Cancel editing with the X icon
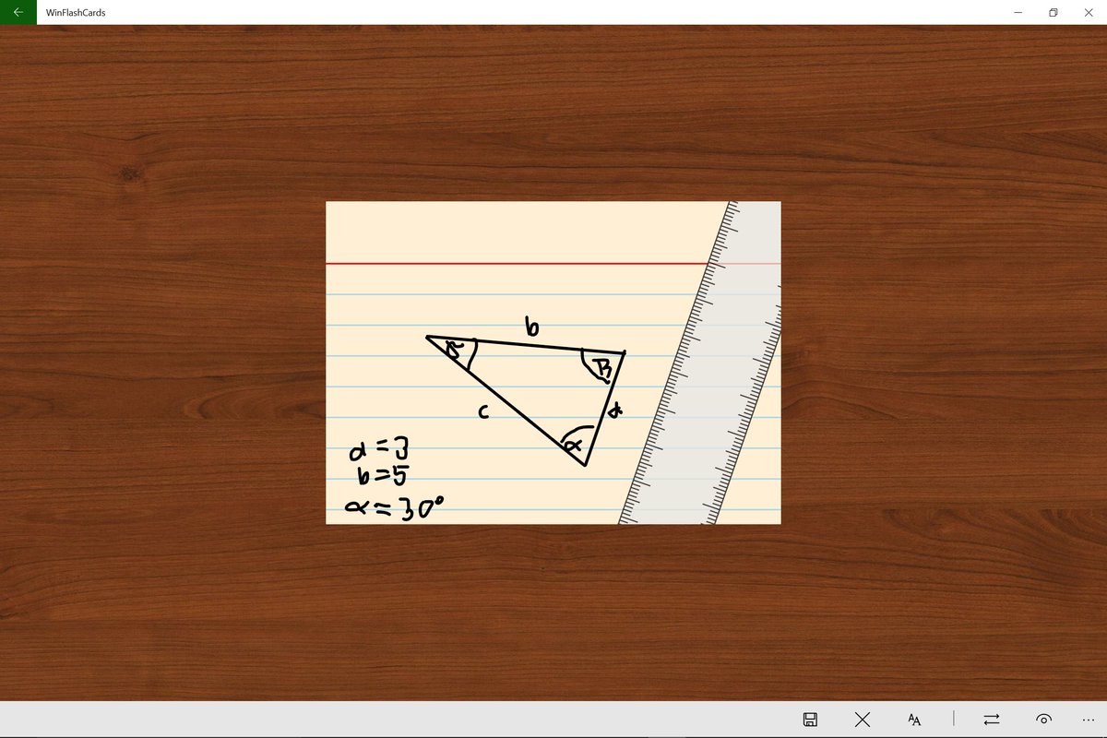The width and height of the screenshot is (1107, 738). tap(863, 720)
